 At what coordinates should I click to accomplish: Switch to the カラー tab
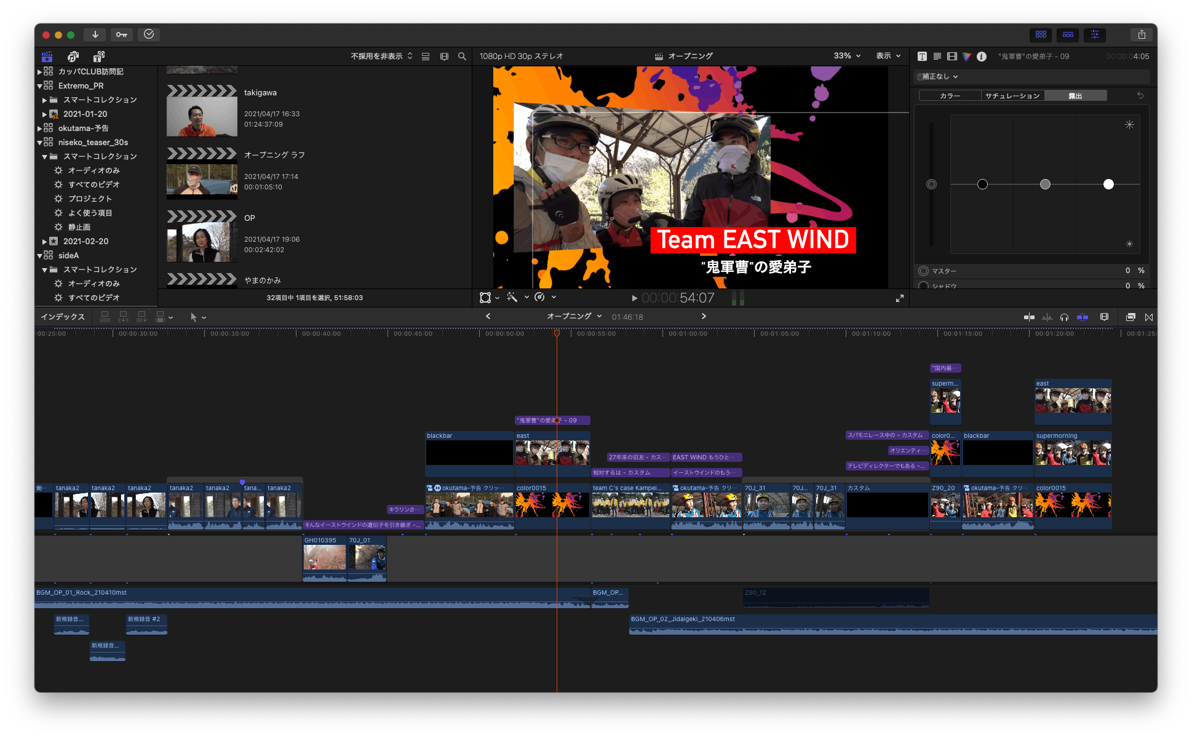[x=950, y=96]
